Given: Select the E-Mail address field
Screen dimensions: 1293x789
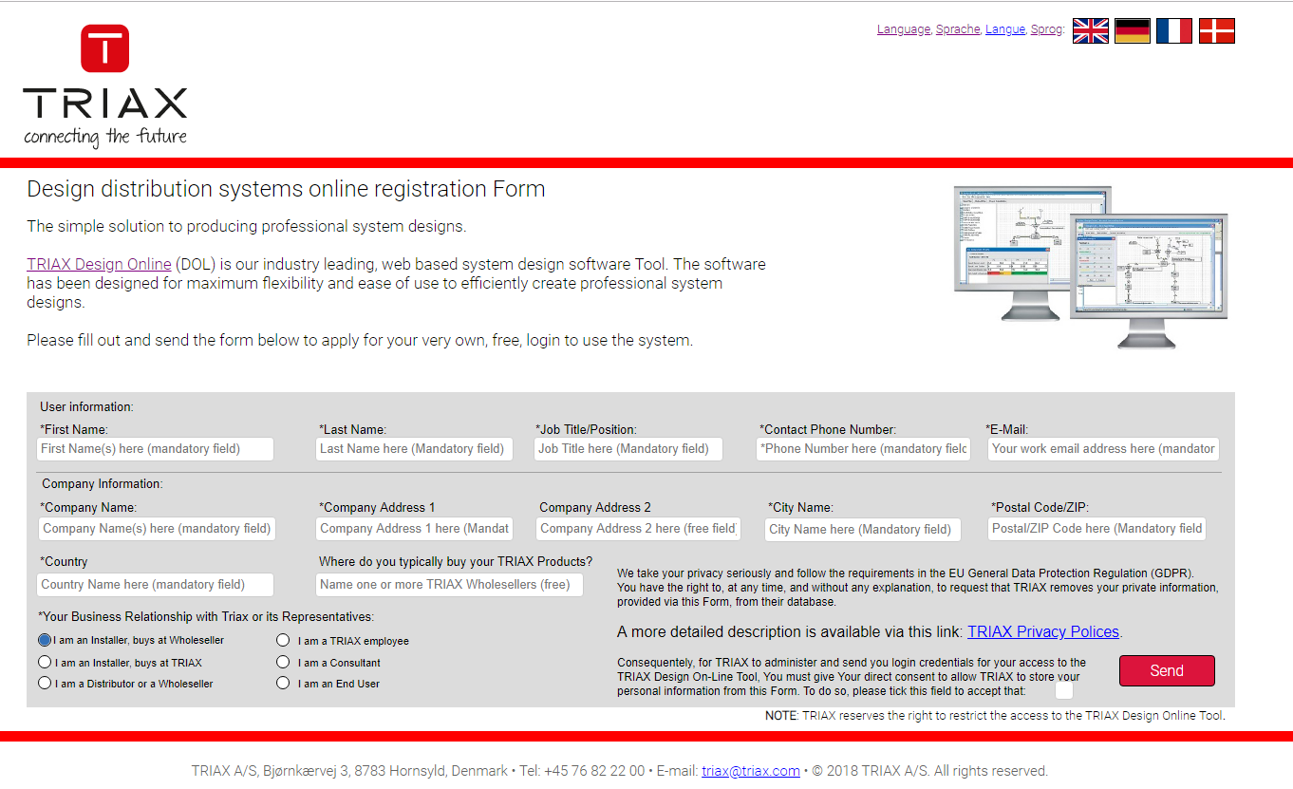Looking at the screenshot, I should pos(1103,449).
